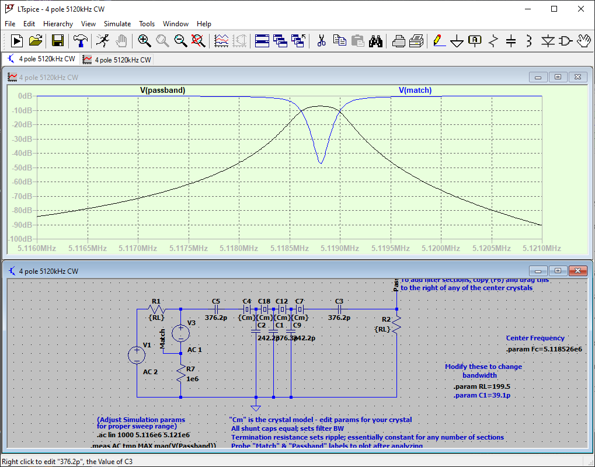Click the V(passband) trace label

162,90
